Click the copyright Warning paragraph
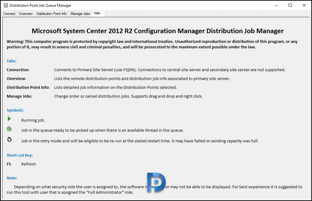Image resolution: width=312 pixels, height=201 pixels. click(152, 44)
